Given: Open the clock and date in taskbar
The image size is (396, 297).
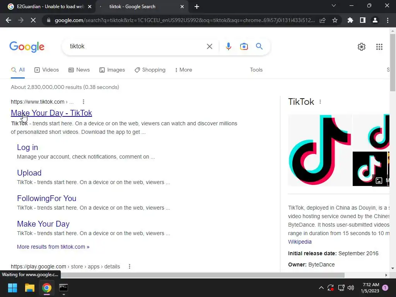Looking at the screenshot, I should [370, 288].
